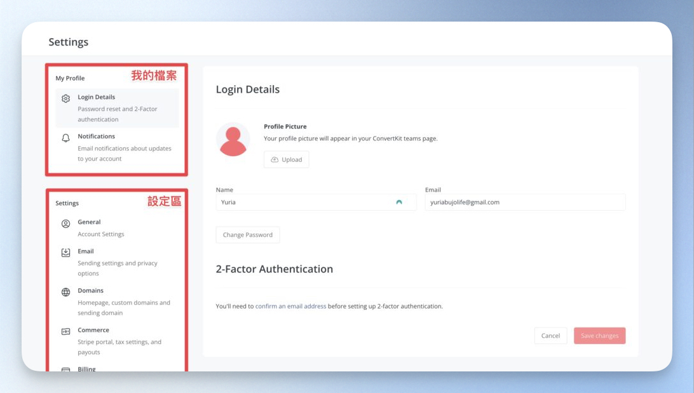Image resolution: width=694 pixels, height=393 pixels.
Task: Focus the Name input field
Action: [x=316, y=202]
